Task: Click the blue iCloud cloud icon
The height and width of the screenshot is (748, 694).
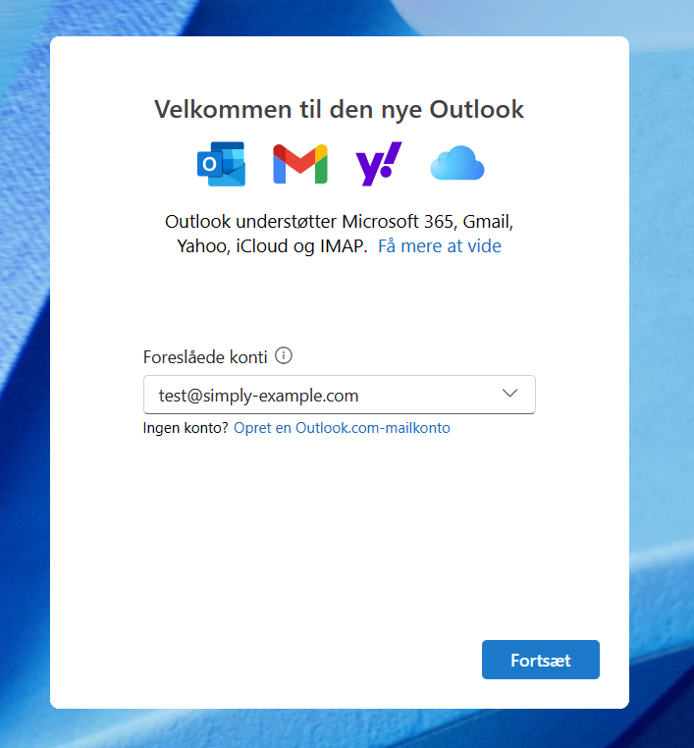Action: (457, 163)
